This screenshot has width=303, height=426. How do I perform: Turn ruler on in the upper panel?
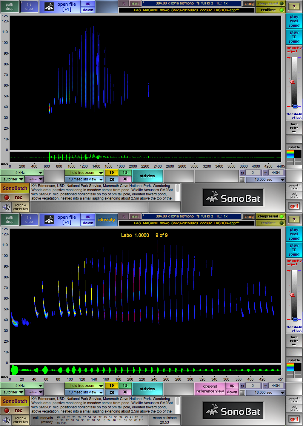point(294,128)
